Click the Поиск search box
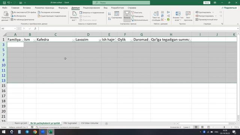Screen dimensions: 240x135 [x=121, y=3]
